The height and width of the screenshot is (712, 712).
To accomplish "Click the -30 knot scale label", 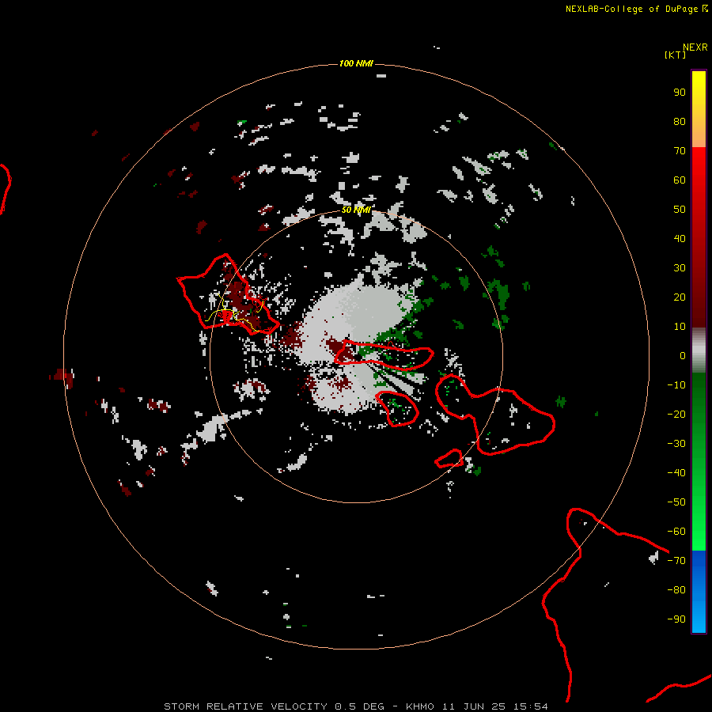I will click(x=676, y=444).
